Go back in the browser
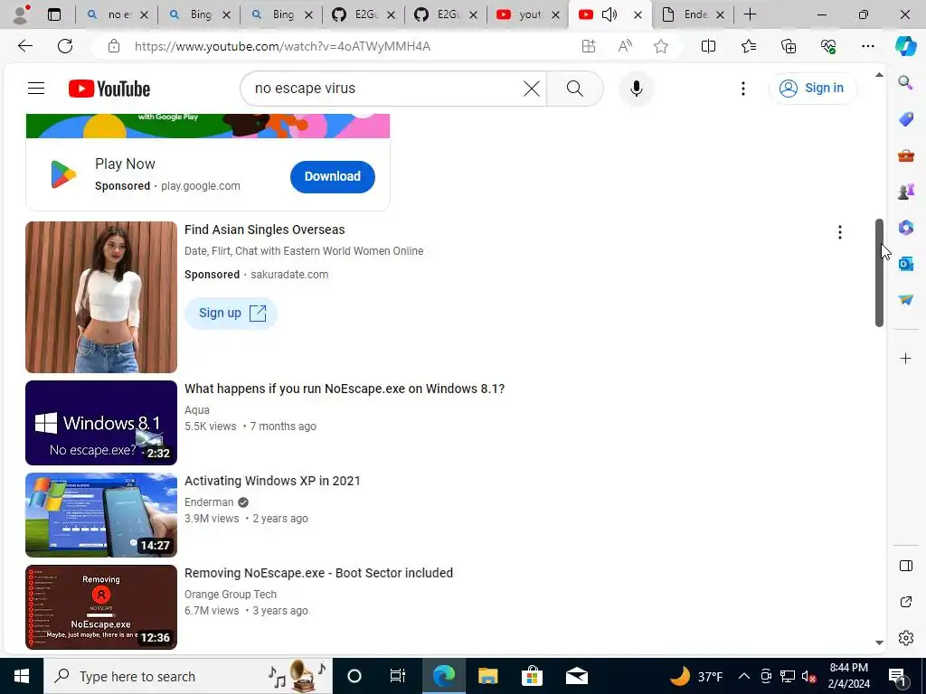The width and height of the screenshot is (926, 694). pyautogui.click(x=24, y=46)
